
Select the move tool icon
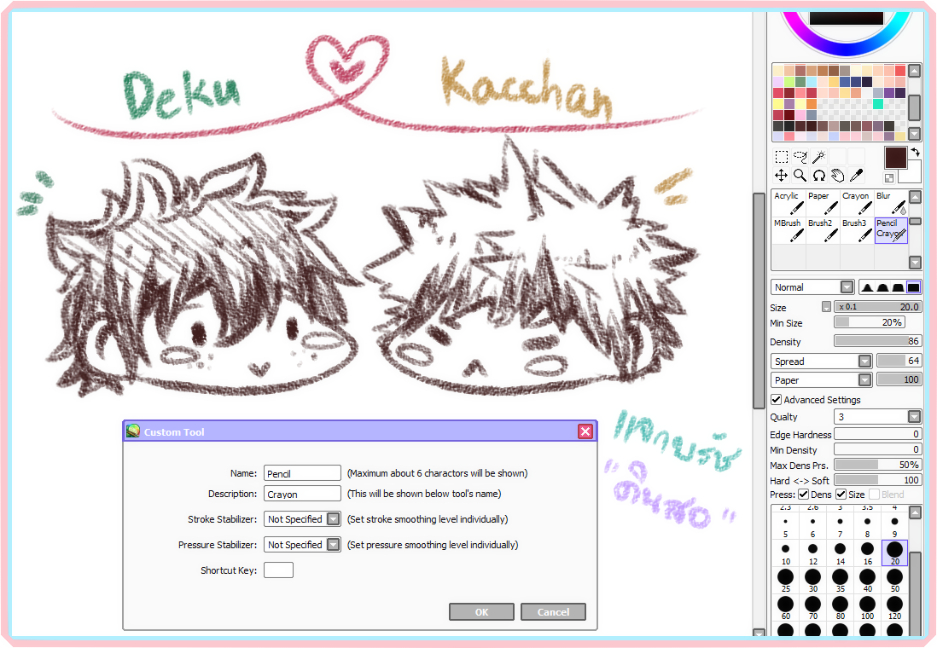(781, 175)
